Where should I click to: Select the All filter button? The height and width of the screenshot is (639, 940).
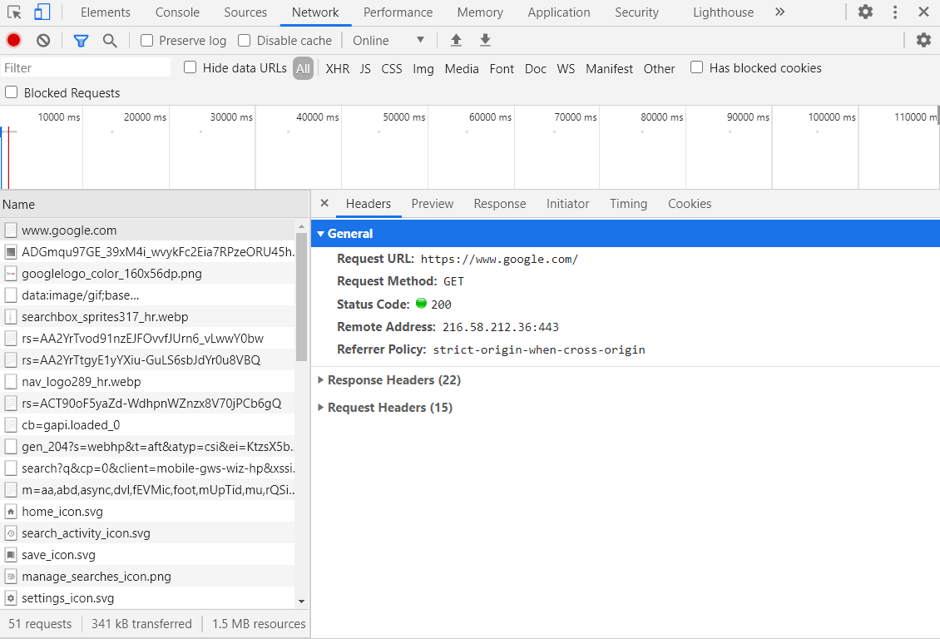coord(304,69)
